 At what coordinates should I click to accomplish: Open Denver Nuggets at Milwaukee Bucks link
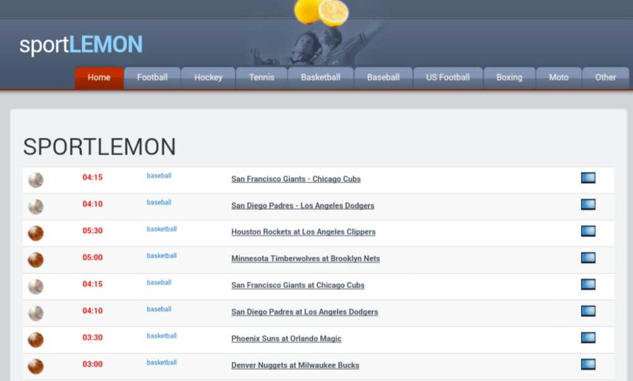click(x=295, y=365)
